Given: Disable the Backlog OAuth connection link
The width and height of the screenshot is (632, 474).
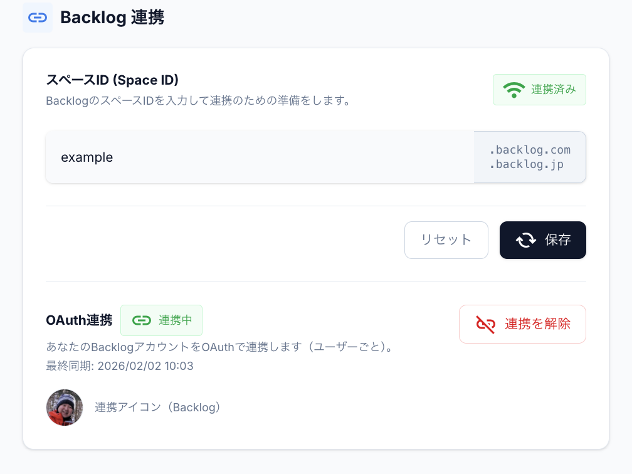Looking at the screenshot, I should click(x=522, y=324).
